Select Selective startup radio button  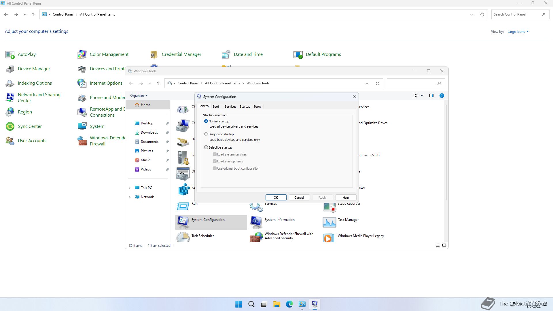click(206, 147)
